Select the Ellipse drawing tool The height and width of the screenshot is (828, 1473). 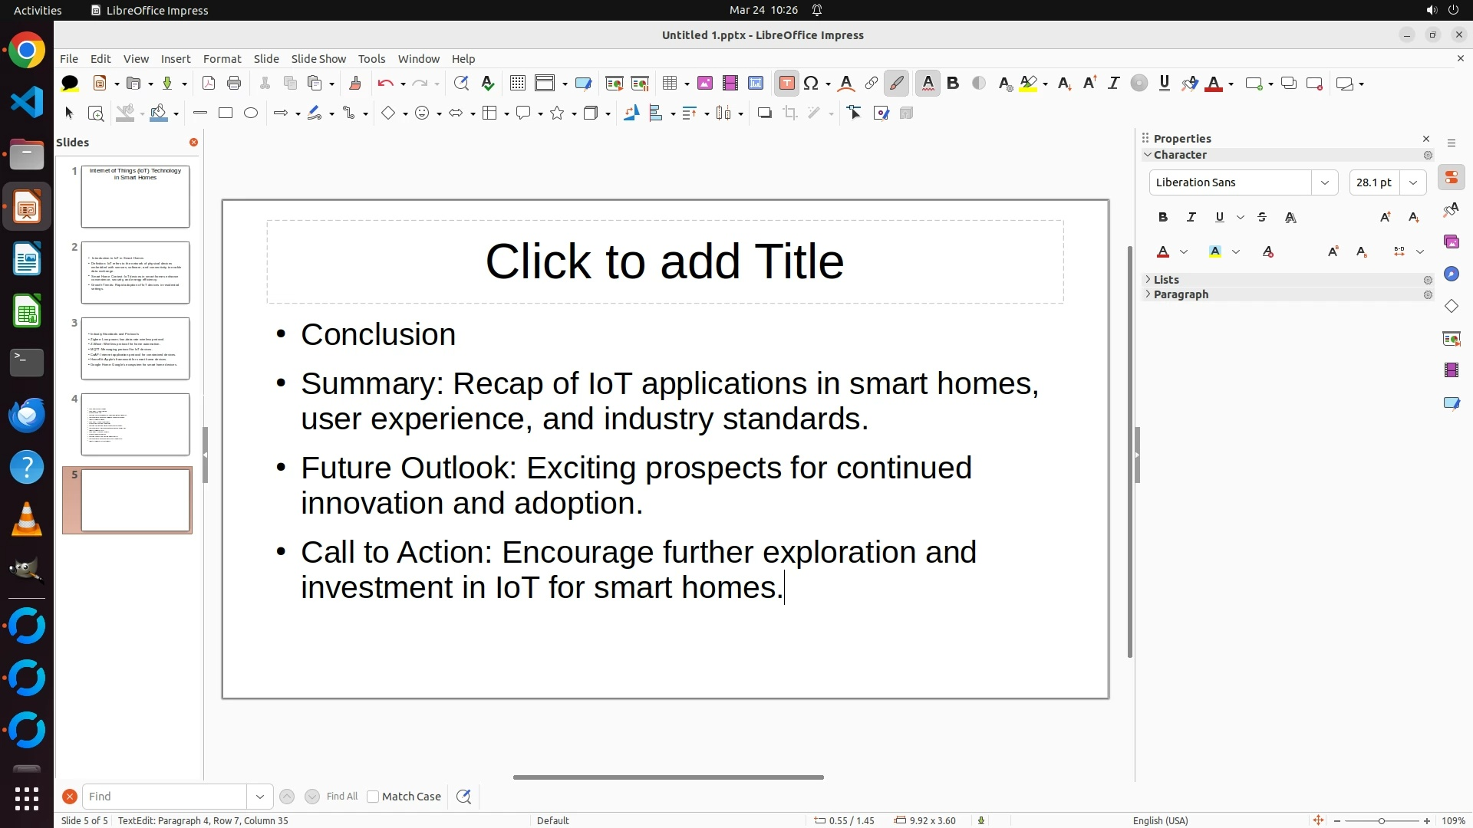[x=251, y=113]
